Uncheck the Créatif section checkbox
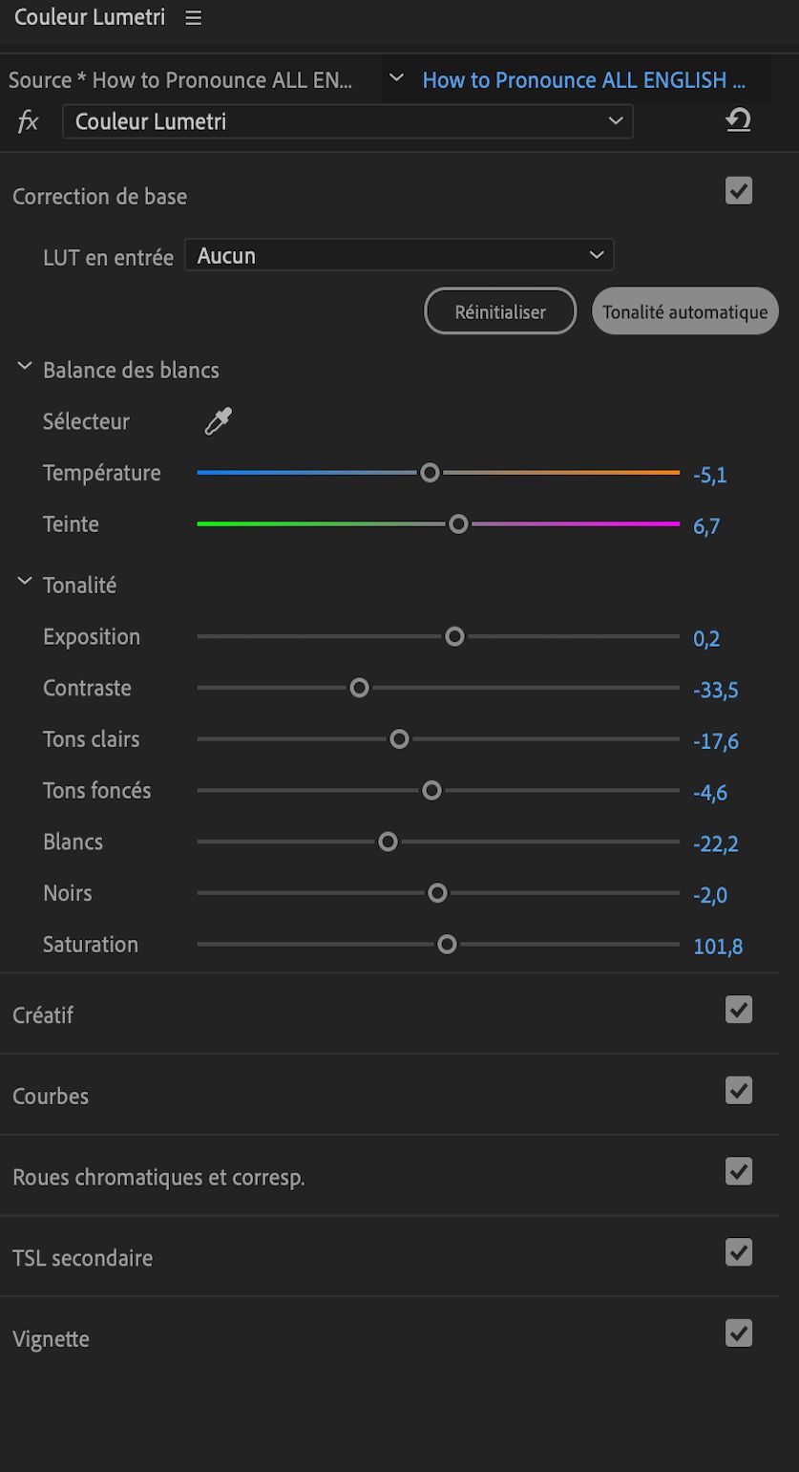Viewport: 799px width, 1472px height. (x=739, y=1010)
